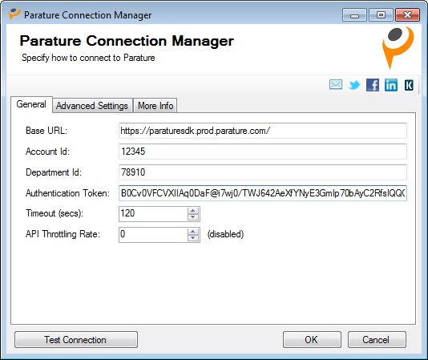The image size is (428, 360).
Task: Open the Twitter bird icon link
Action: tap(354, 85)
